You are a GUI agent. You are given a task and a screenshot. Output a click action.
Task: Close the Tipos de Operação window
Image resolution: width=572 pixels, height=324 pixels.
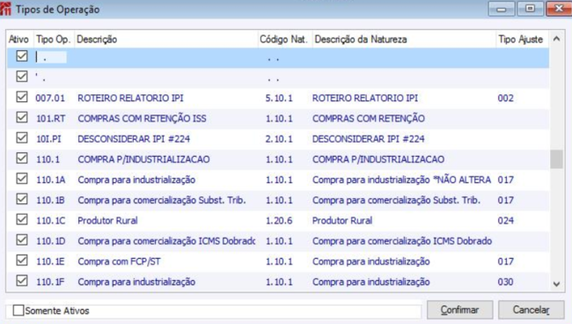(x=559, y=9)
